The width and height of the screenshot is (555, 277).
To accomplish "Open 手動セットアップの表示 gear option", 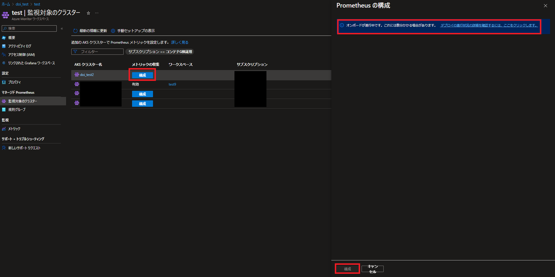I will coord(133,31).
